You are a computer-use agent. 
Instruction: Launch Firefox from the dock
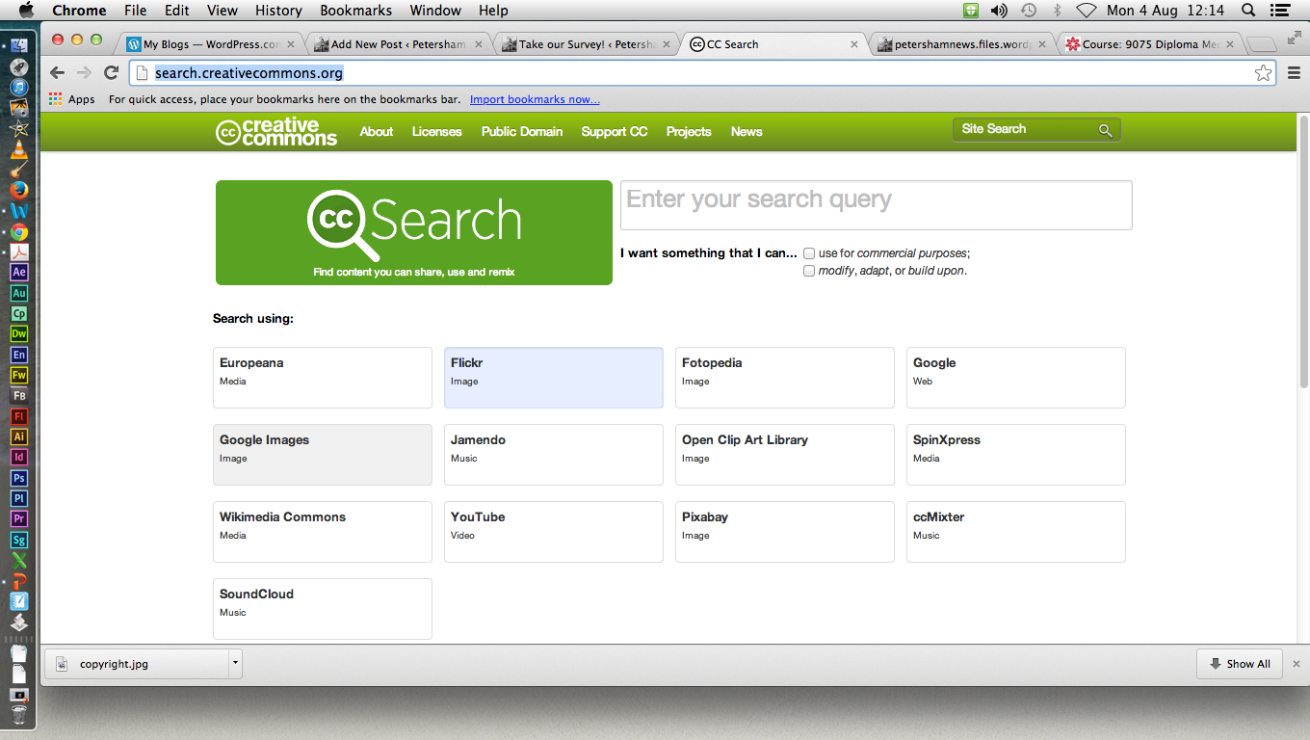click(19, 190)
